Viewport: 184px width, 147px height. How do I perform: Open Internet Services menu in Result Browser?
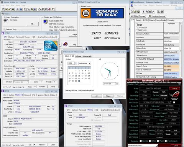(163, 5)
